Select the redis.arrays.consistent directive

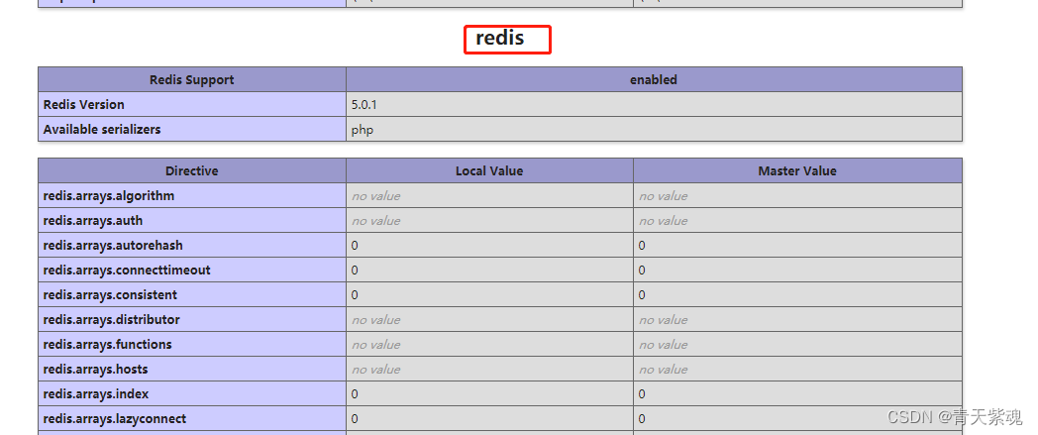110,294
